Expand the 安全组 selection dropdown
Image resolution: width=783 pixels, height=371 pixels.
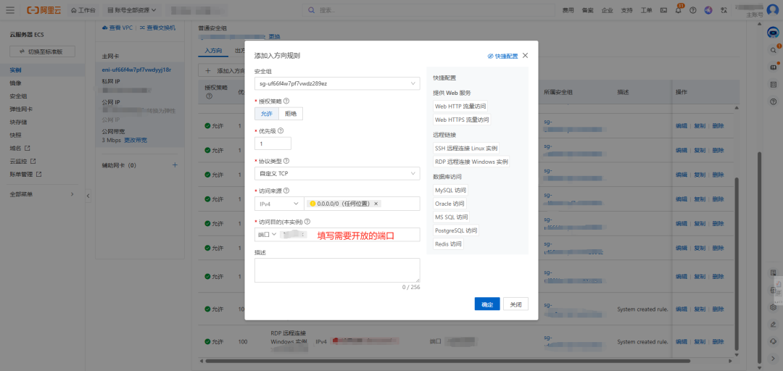[336, 83]
